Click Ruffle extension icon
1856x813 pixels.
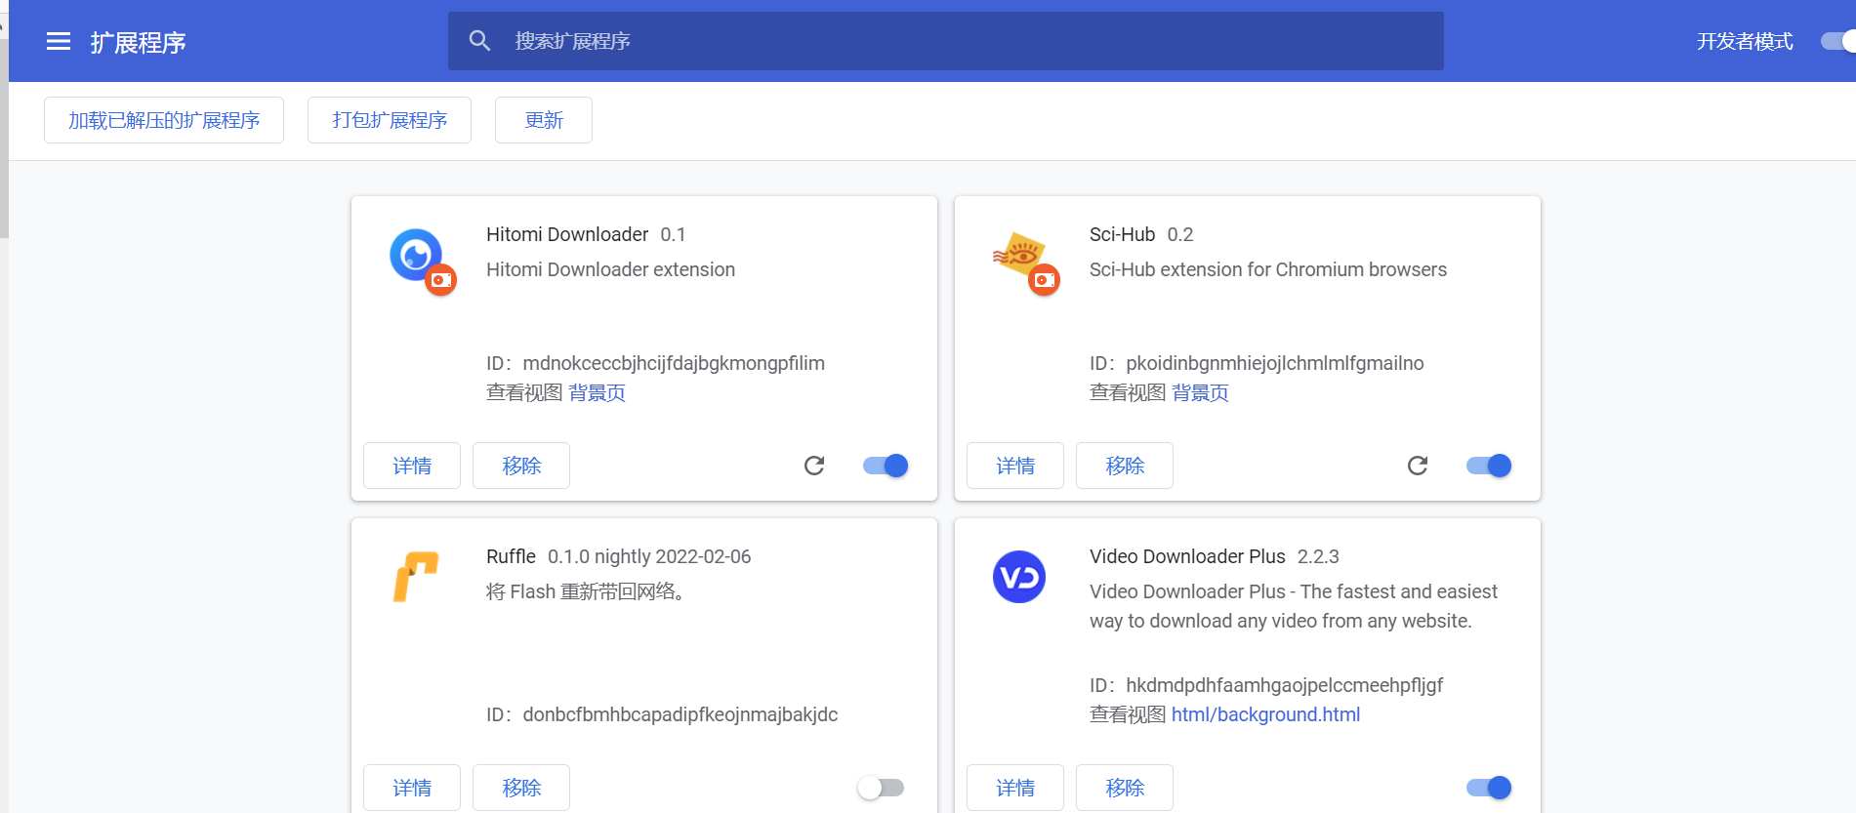click(417, 577)
